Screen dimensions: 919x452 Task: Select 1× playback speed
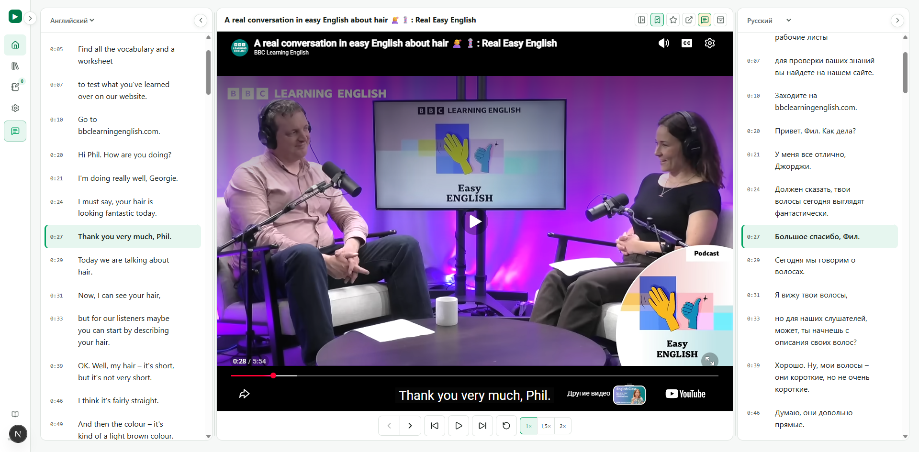529,426
